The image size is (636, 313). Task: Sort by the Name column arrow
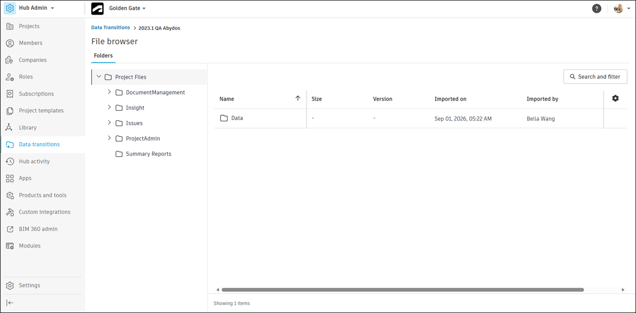pyautogui.click(x=298, y=98)
